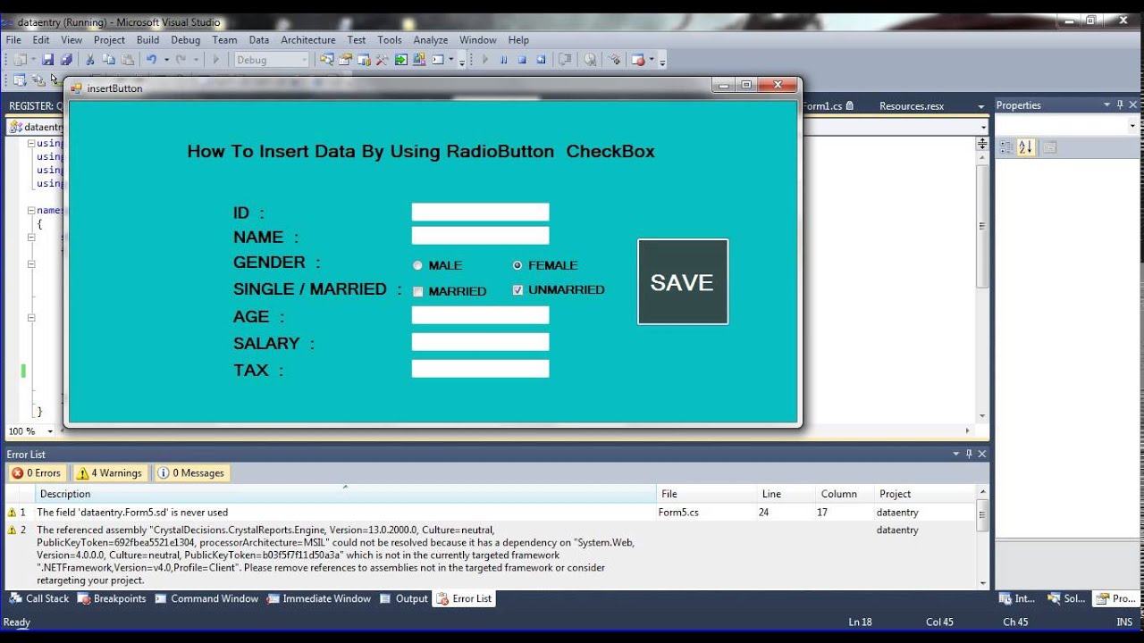Image resolution: width=1144 pixels, height=643 pixels.
Task: Click the TAX text field
Action: pyautogui.click(x=480, y=369)
